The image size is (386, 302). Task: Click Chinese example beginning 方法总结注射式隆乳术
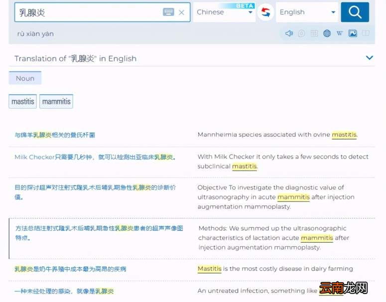pos(99,233)
